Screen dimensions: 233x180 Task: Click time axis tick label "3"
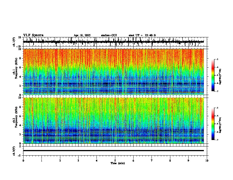tap(78, 161)
